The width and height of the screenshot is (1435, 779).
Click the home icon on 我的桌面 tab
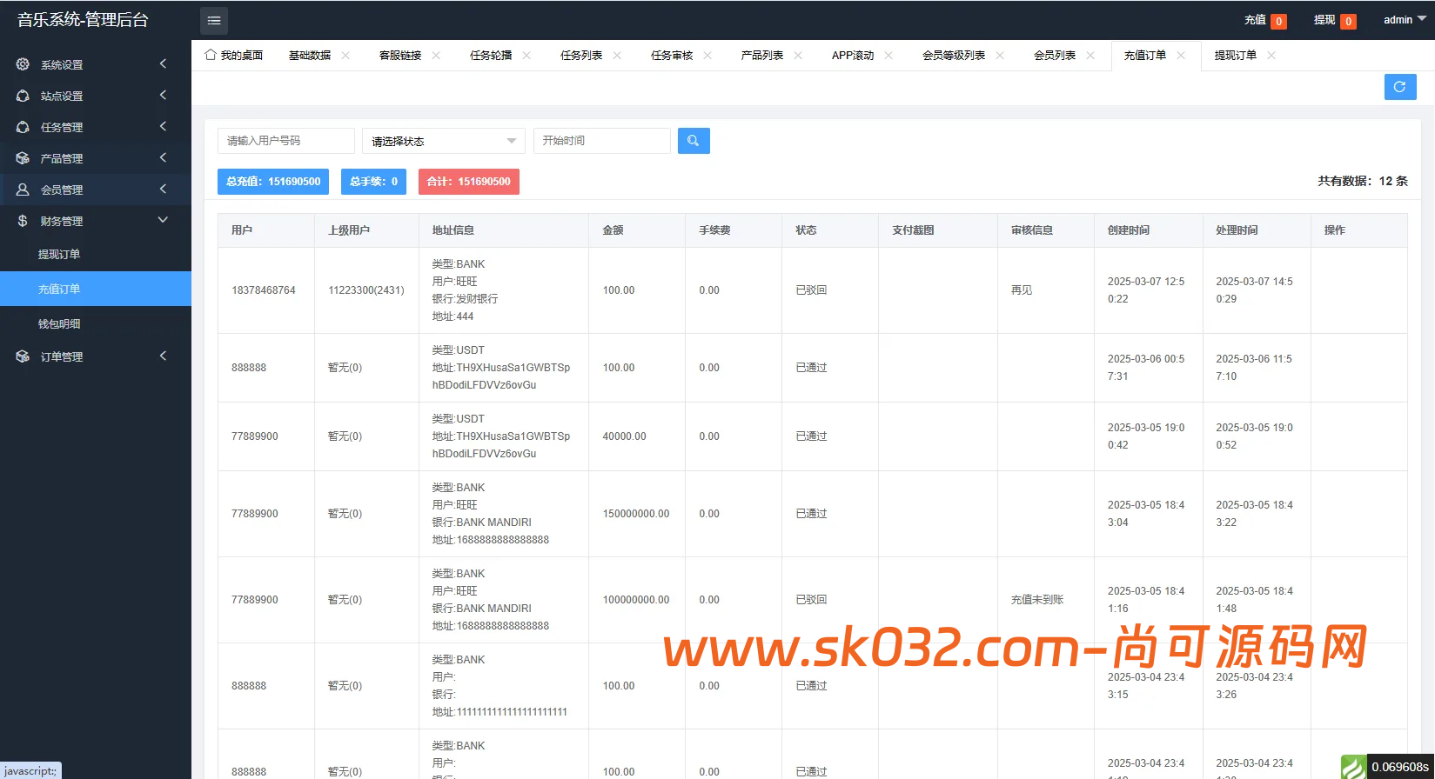point(211,55)
